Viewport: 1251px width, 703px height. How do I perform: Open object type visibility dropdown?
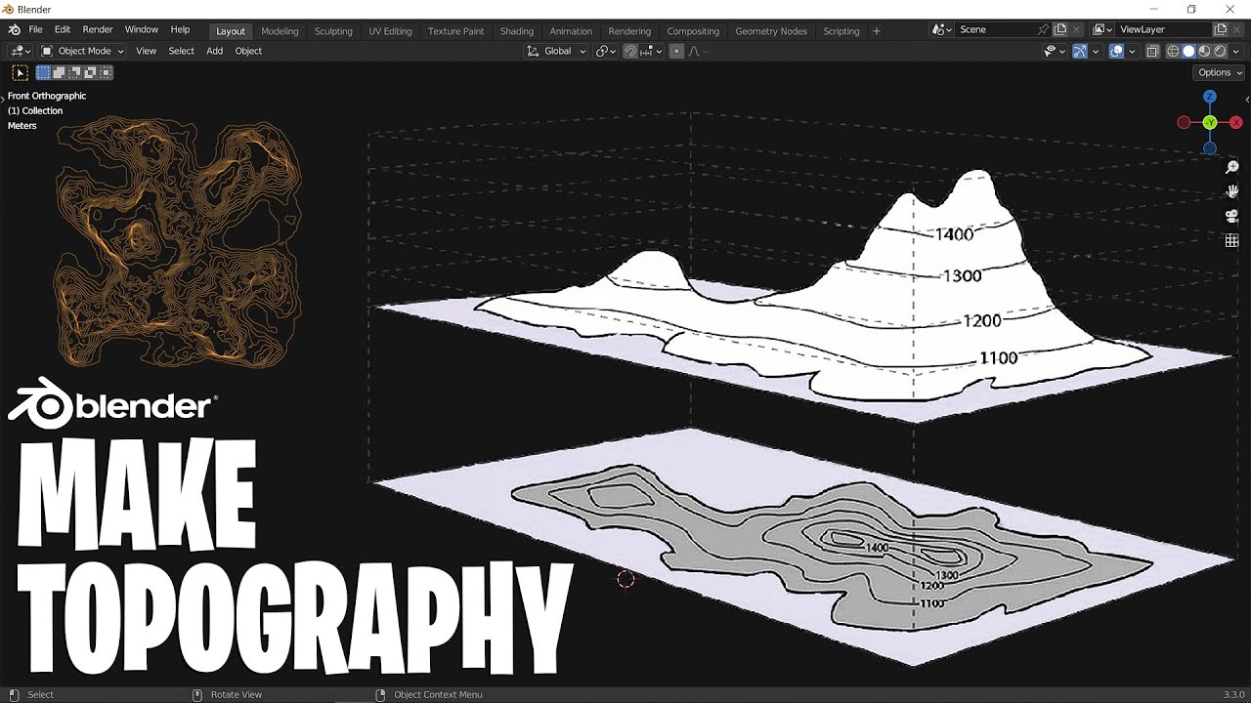coord(1055,51)
